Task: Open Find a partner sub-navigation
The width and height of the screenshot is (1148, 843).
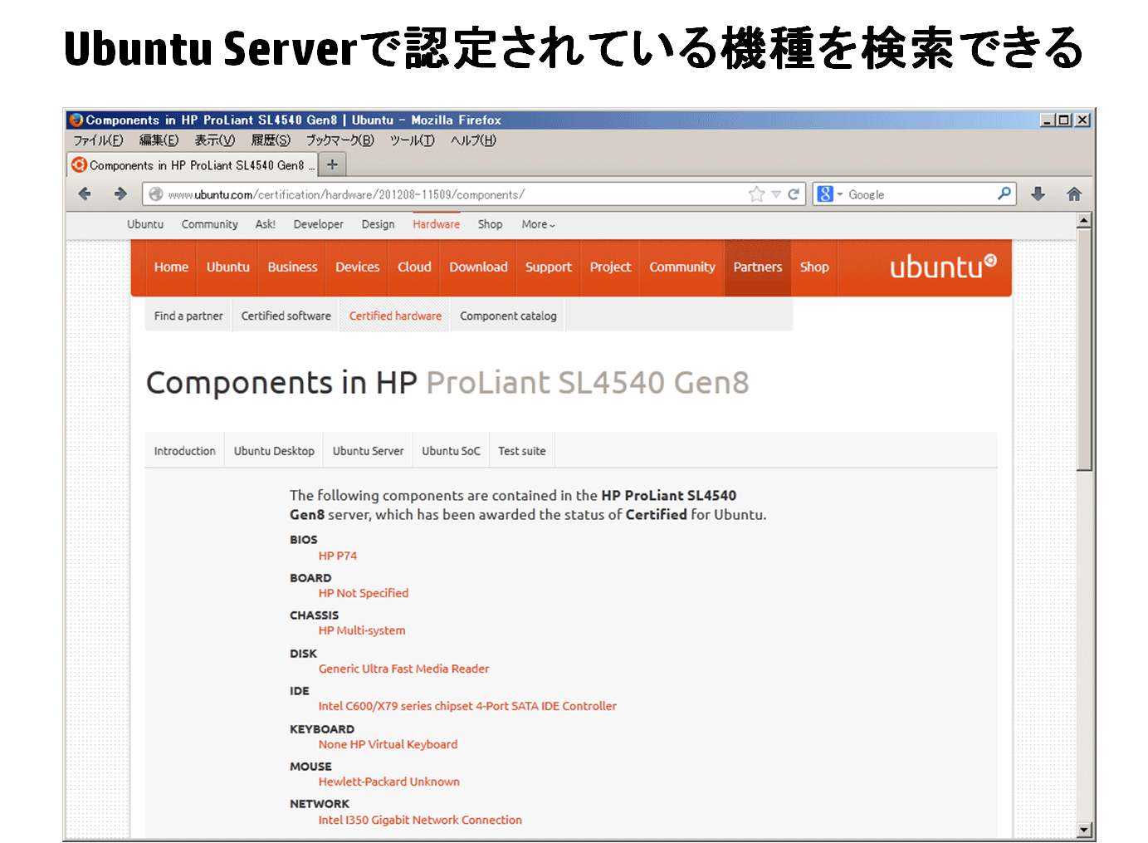Action: [188, 316]
